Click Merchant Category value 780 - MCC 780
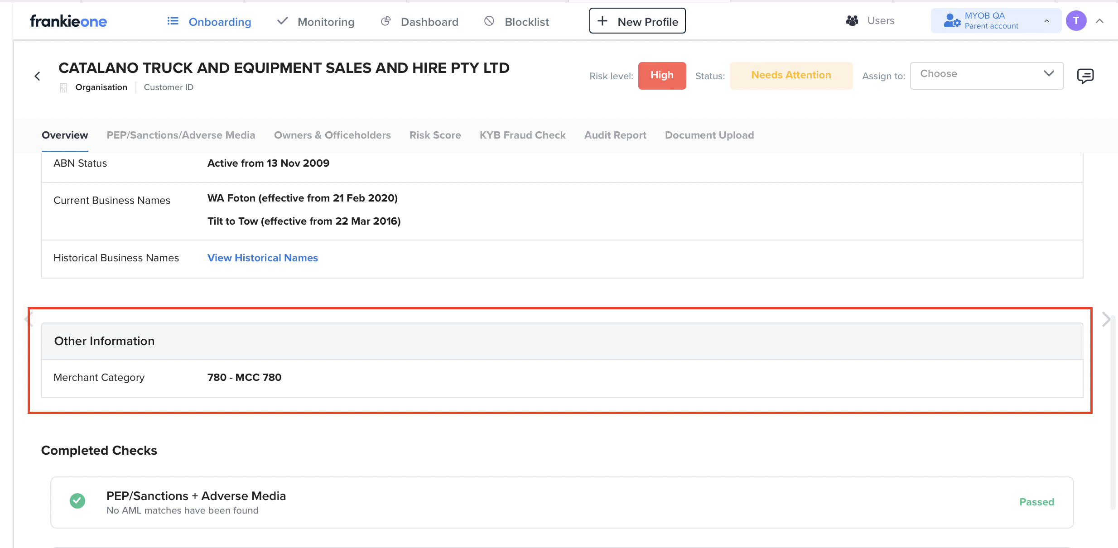This screenshot has height=548, width=1118. coord(245,377)
